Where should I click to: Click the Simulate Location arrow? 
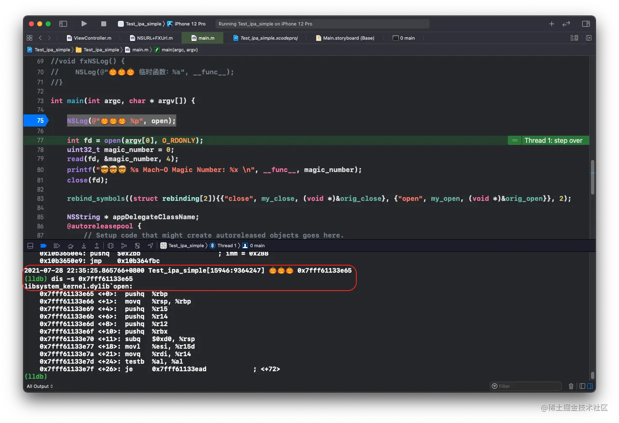point(151,246)
